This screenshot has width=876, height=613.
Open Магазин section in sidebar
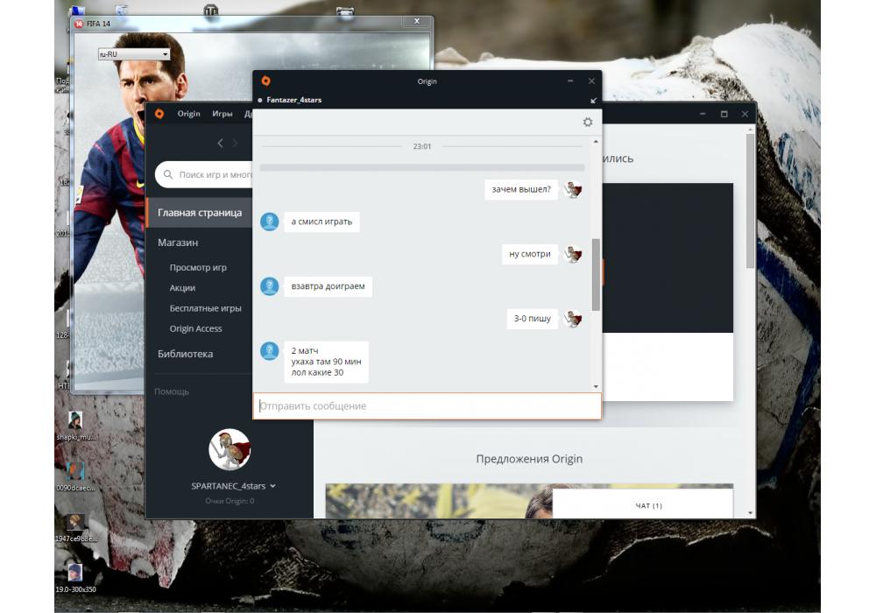point(178,243)
